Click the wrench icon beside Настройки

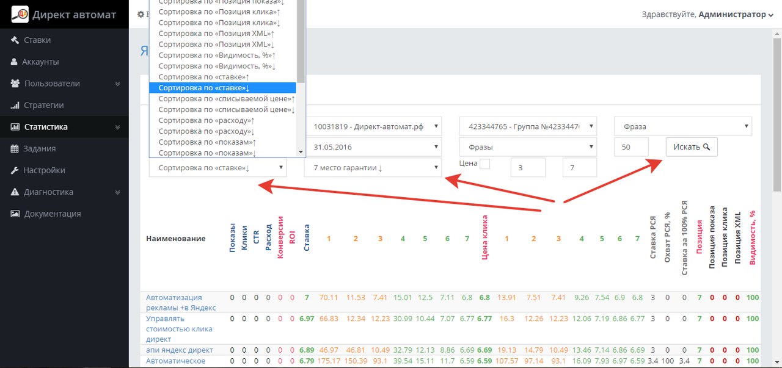(15, 171)
